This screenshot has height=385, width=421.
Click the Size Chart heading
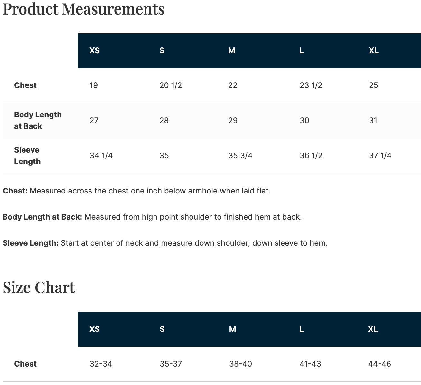coord(39,287)
